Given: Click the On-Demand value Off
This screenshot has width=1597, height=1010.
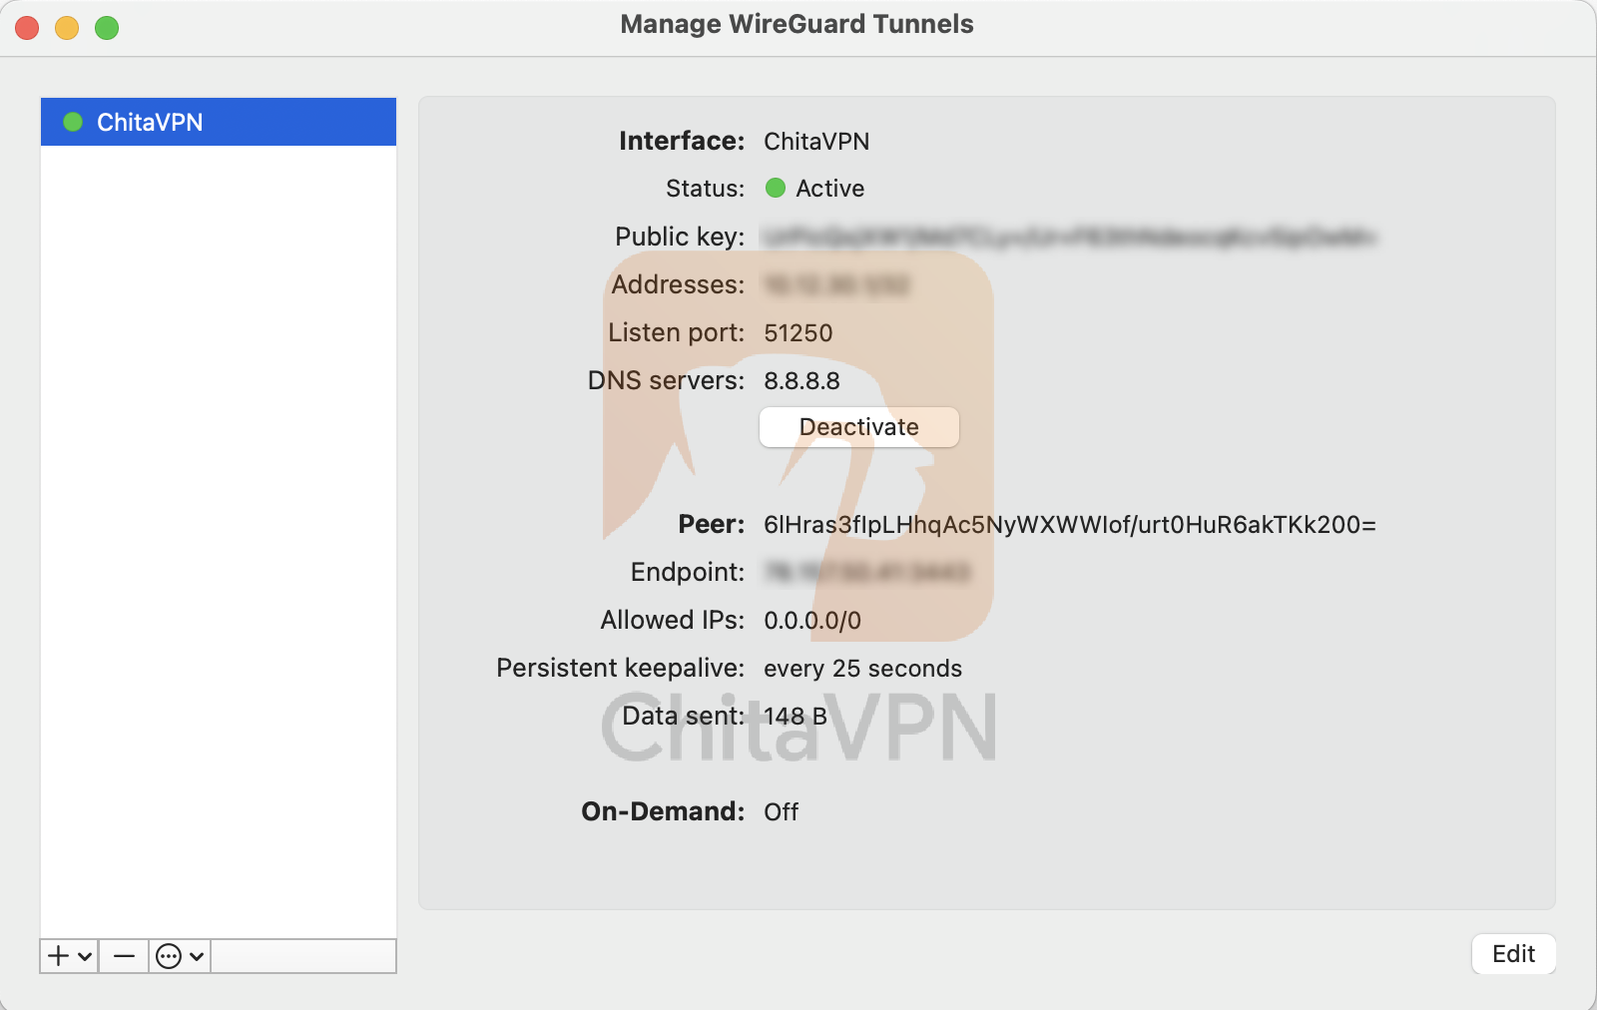Looking at the screenshot, I should (x=781, y=812).
